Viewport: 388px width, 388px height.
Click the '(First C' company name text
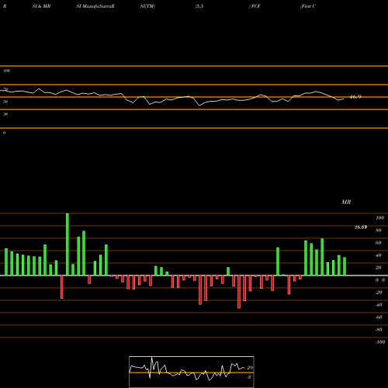point(308,6)
